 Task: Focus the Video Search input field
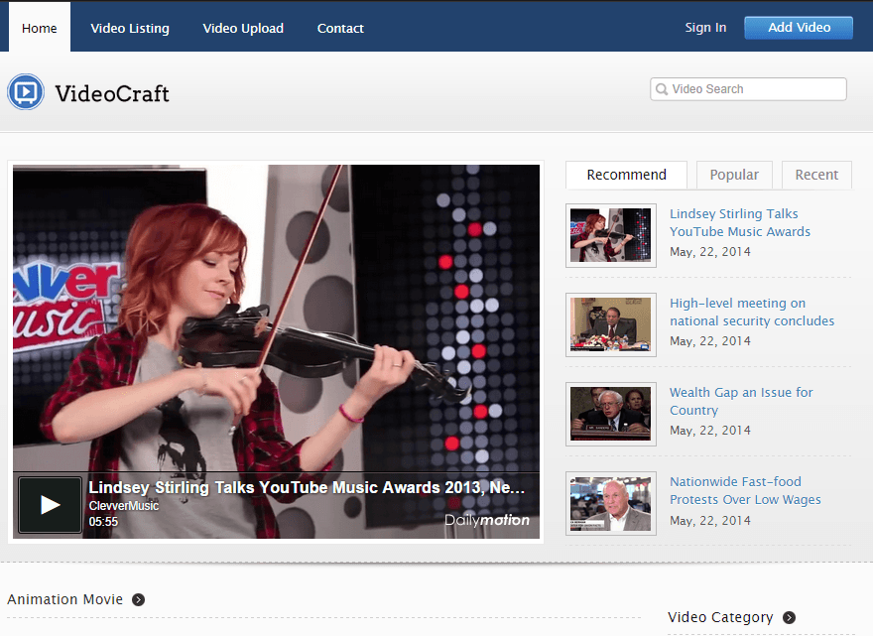click(748, 89)
